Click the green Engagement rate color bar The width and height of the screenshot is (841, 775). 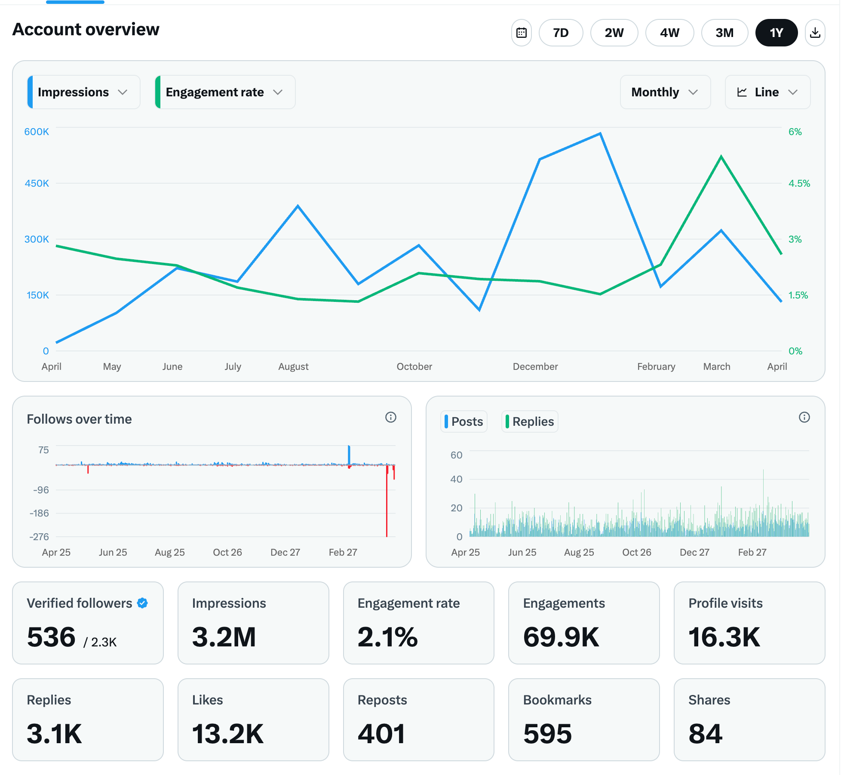[158, 92]
